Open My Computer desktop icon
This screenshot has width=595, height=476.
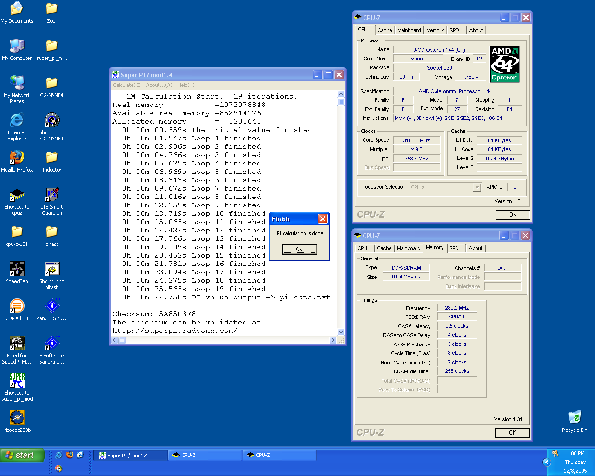17,49
